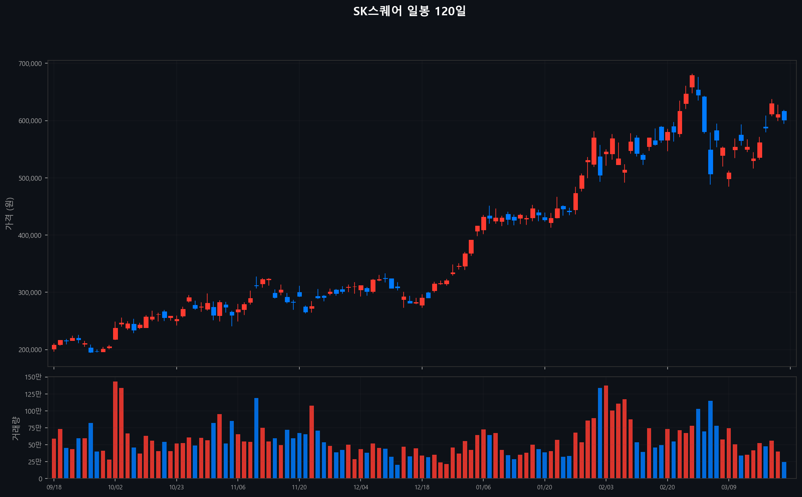The width and height of the screenshot is (802, 497).
Task: Select the 10/02 date tick label
Action: point(115,487)
